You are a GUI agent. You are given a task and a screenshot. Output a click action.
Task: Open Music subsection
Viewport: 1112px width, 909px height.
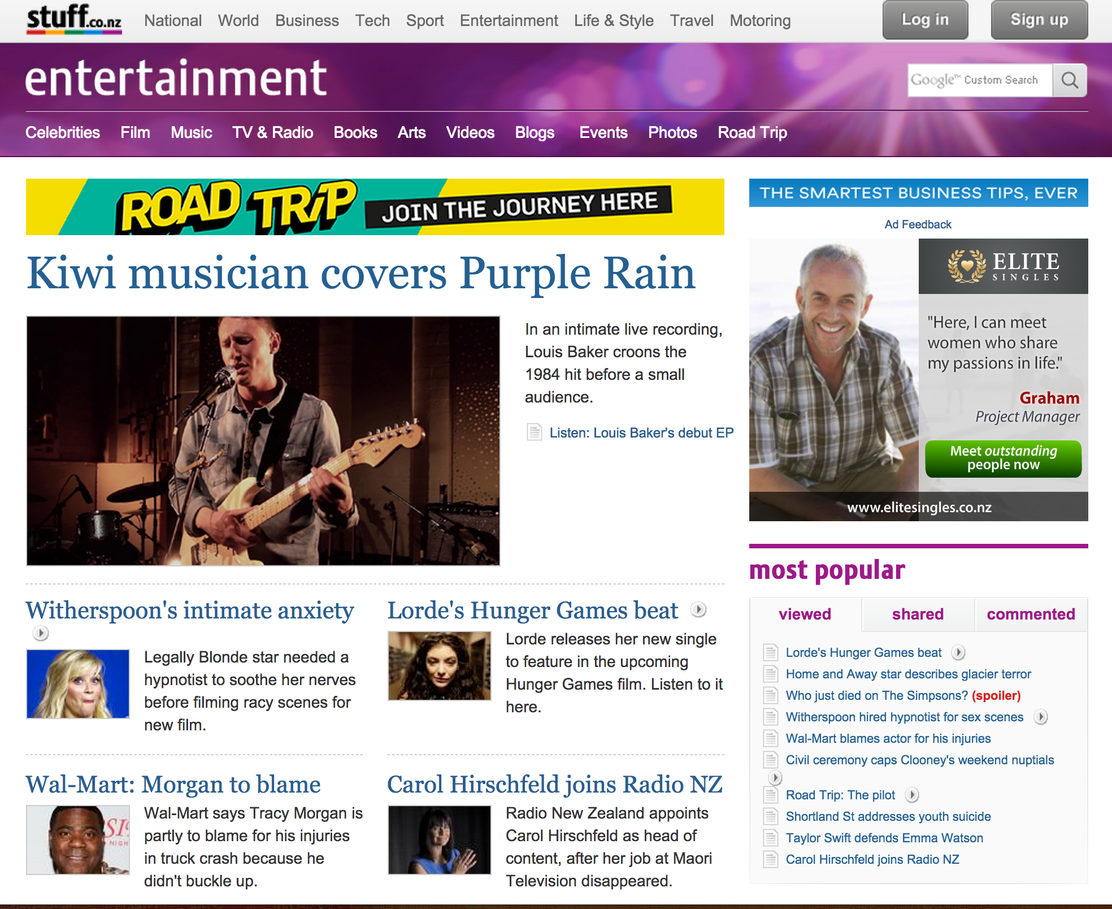pos(192,132)
